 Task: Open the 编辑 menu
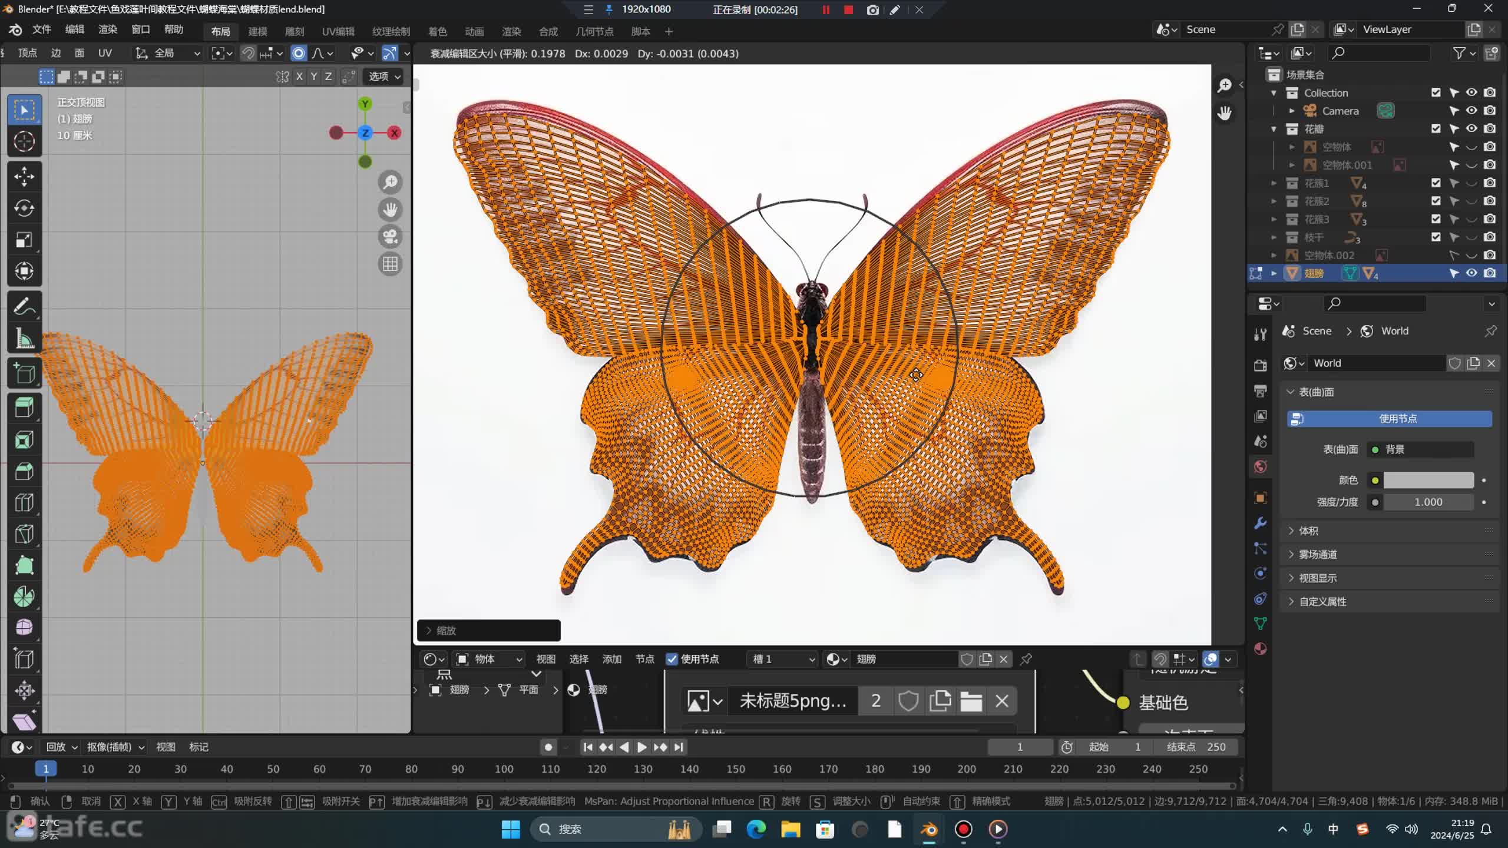[74, 29]
